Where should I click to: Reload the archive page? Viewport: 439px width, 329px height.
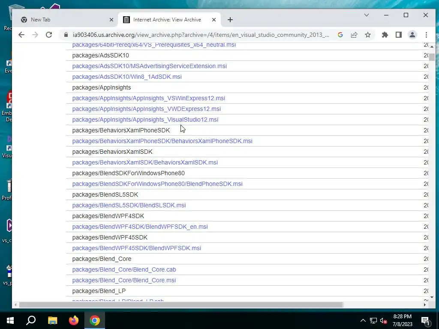(49, 35)
